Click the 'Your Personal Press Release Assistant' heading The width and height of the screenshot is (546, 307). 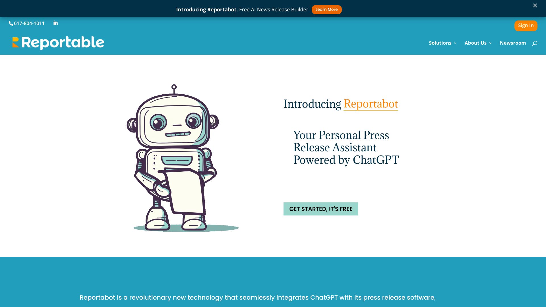[346, 148]
